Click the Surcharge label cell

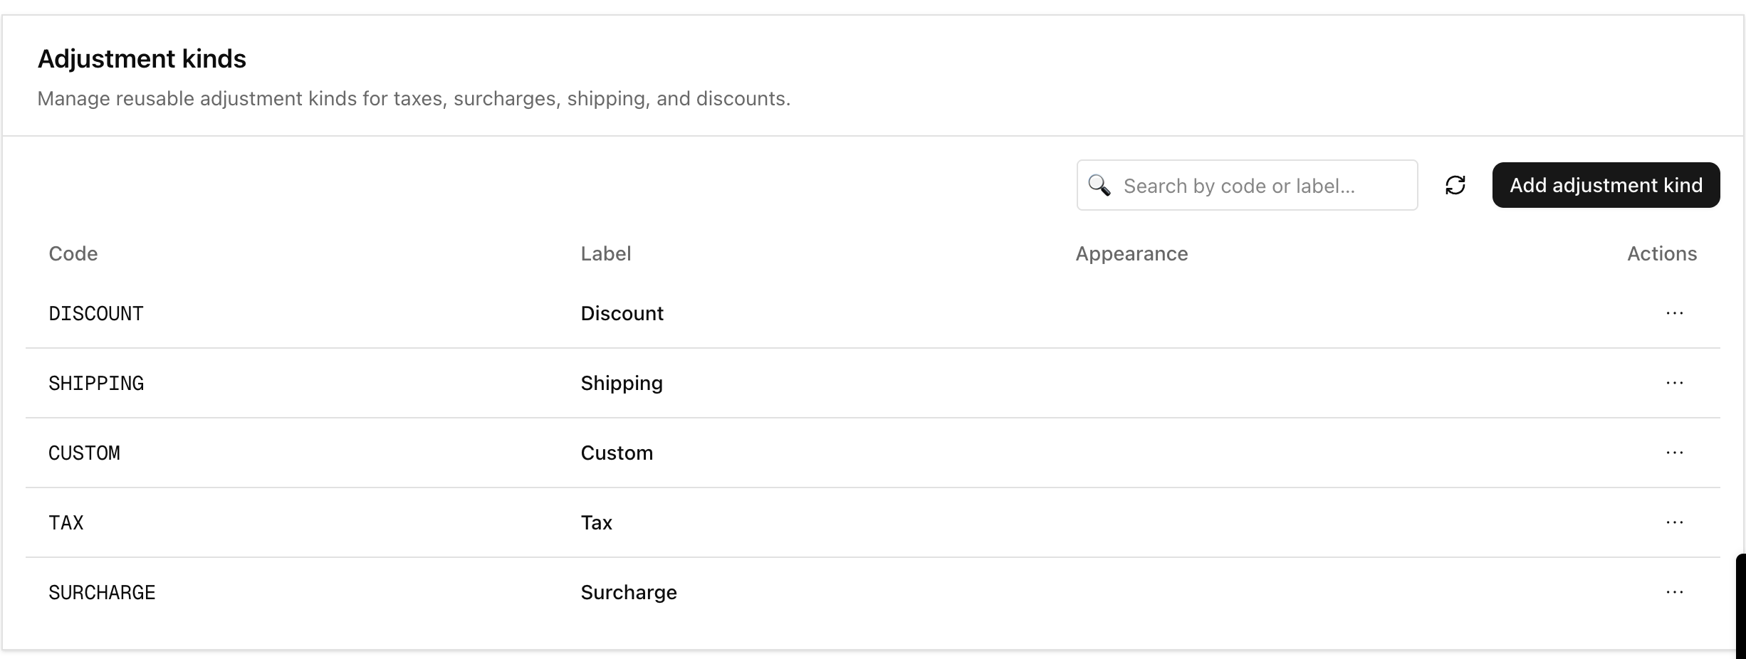[628, 592]
